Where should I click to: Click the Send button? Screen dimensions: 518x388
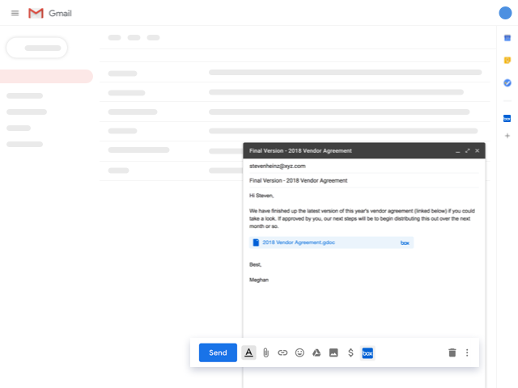(218, 352)
